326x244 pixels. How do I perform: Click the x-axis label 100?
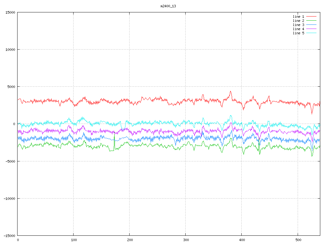coord(74,240)
